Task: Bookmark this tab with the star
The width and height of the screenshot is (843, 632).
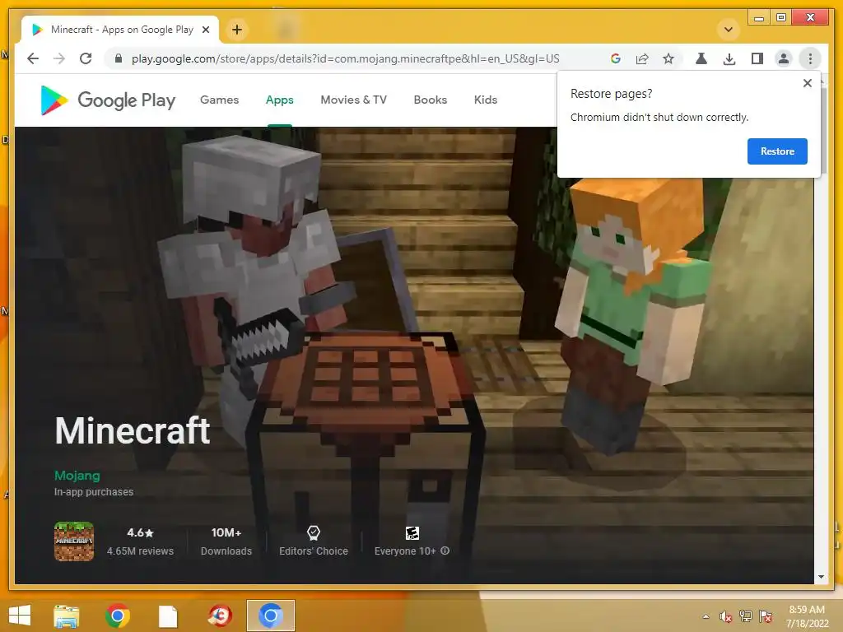Action: 668,58
